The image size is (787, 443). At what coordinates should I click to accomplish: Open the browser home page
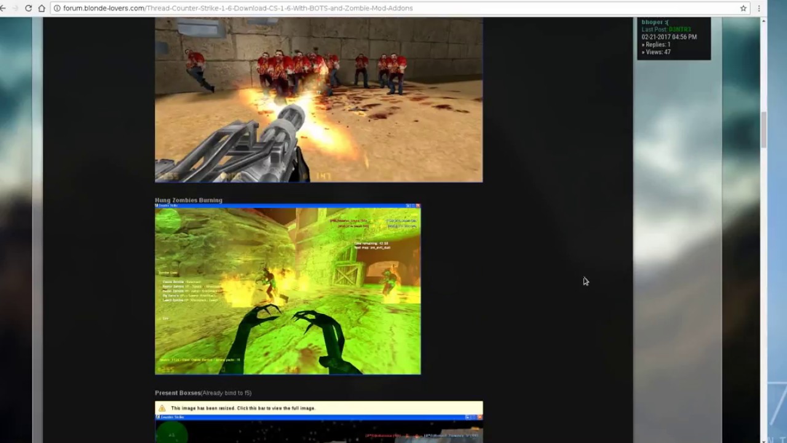pos(42,8)
